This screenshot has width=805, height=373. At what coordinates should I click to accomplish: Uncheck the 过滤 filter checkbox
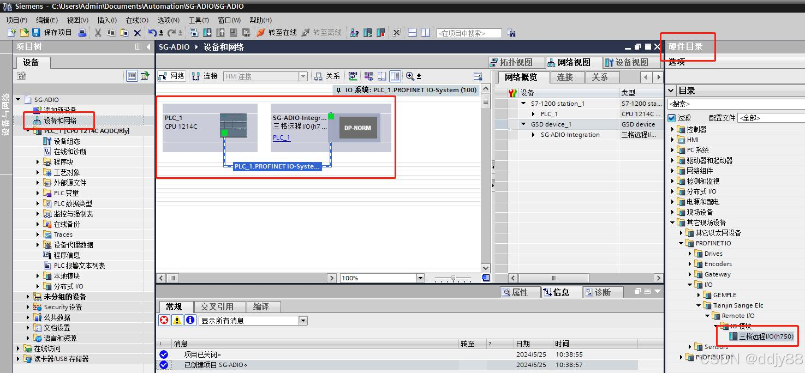pos(672,118)
